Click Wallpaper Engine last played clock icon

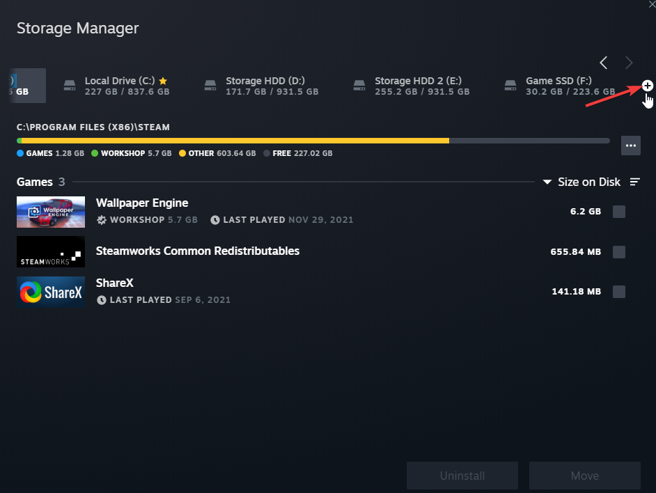point(215,220)
